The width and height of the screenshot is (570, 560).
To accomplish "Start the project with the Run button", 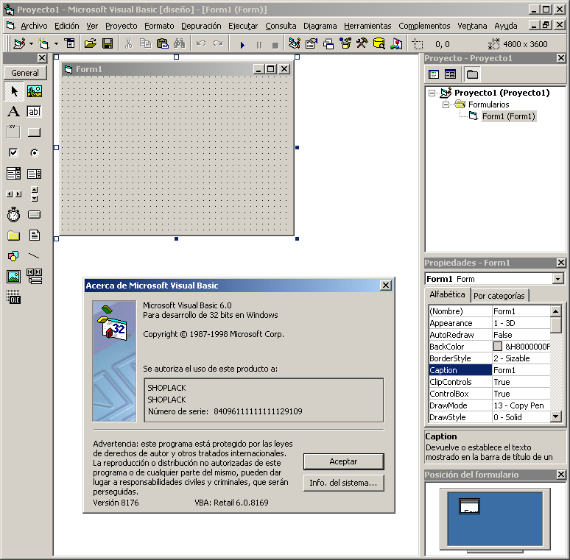I will click(242, 45).
